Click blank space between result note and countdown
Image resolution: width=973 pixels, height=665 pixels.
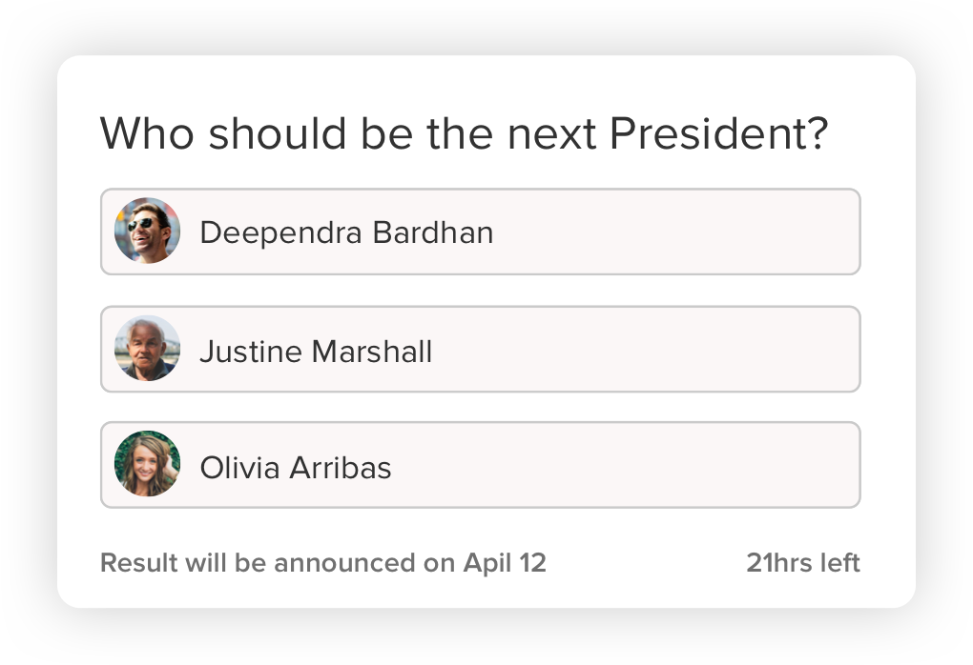[647, 563]
